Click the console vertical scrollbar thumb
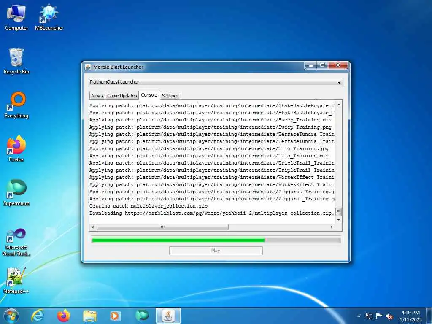Image resolution: width=432 pixels, height=324 pixels. point(339,212)
